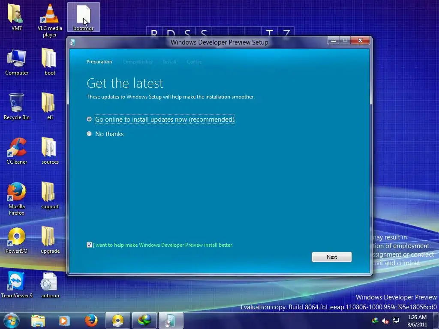The image size is (439, 329).
Task: Open the support folder
Action: pyautogui.click(x=50, y=195)
